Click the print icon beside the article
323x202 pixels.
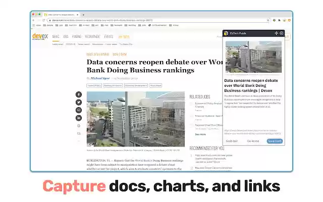[x=79, y=126]
